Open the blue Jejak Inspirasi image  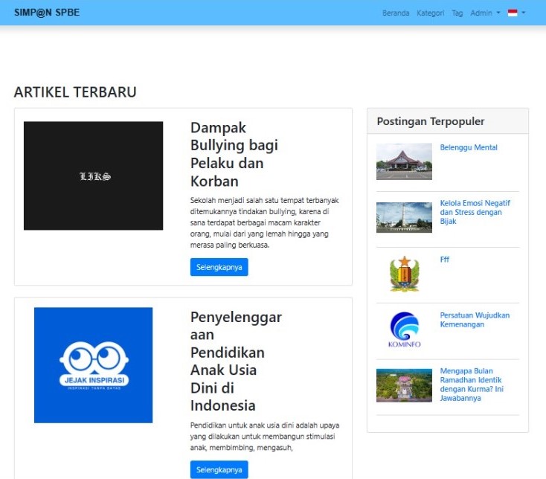click(93, 365)
